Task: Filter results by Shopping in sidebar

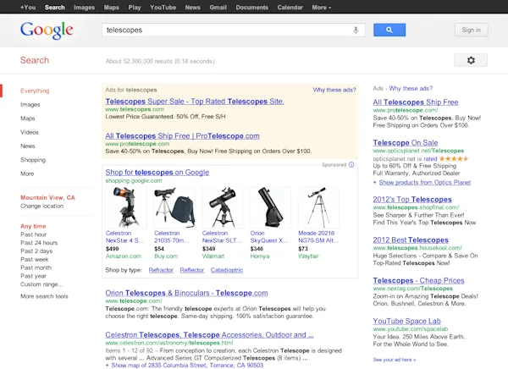Action: [x=33, y=160]
